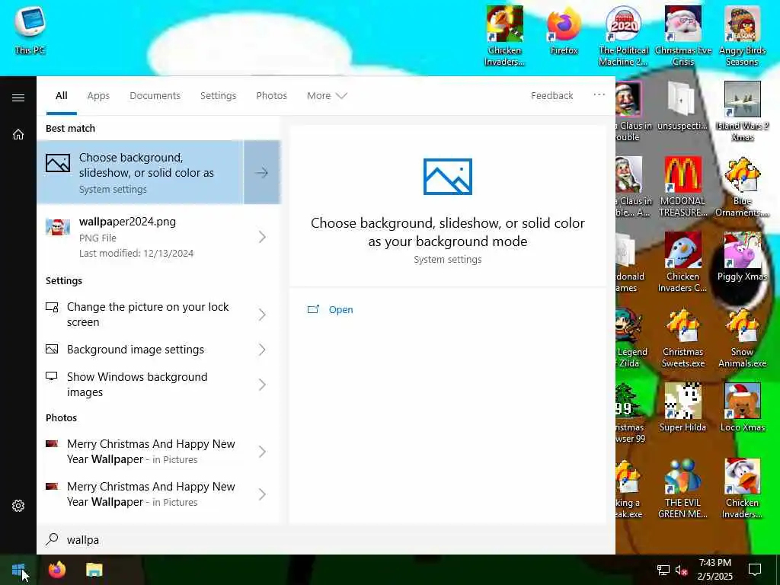Expand chevron for Show Windows background images
The image size is (780, 585).
262,385
